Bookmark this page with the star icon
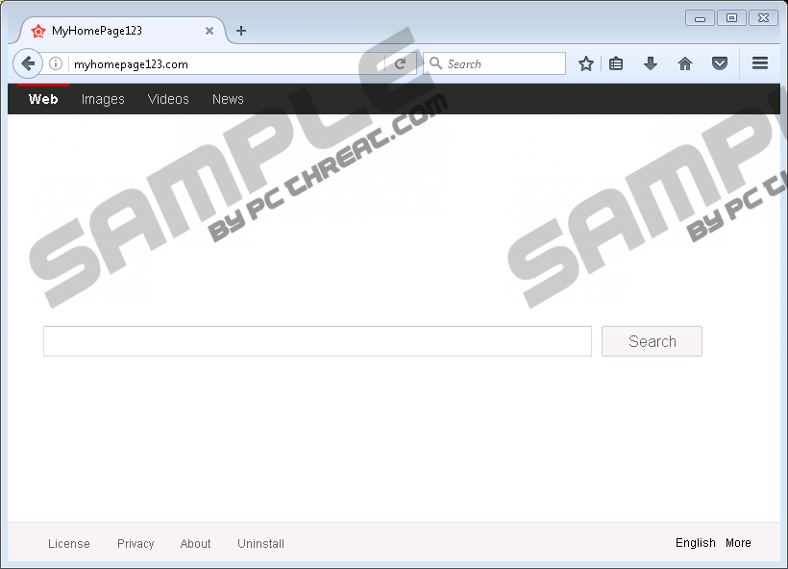 pyautogui.click(x=586, y=64)
